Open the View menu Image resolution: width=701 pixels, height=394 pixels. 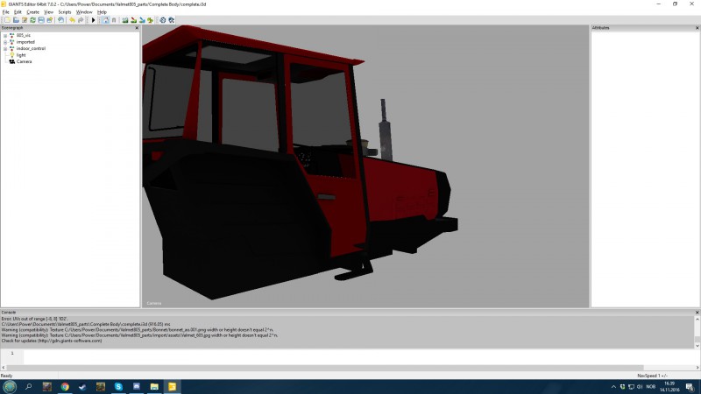(x=49, y=12)
